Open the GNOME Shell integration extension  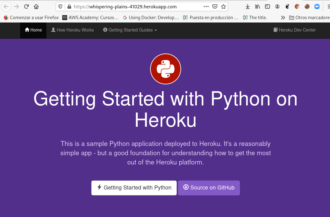point(287,6)
